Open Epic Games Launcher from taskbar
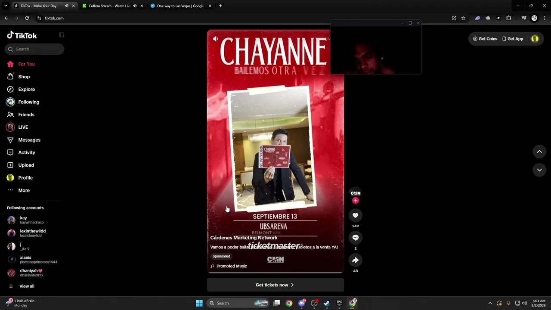The width and height of the screenshot is (551, 310). (x=340, y=303)
